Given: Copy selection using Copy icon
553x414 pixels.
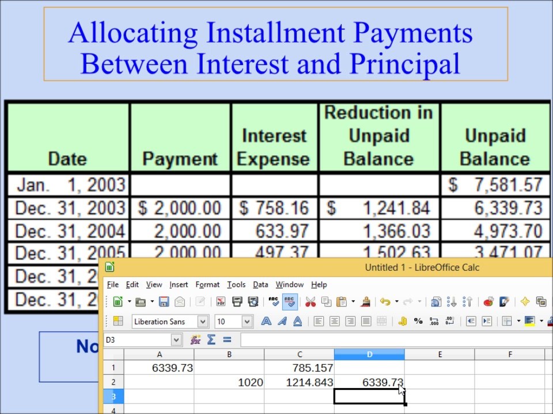Looking at the screenshot, I should click(x=327, y=302).
